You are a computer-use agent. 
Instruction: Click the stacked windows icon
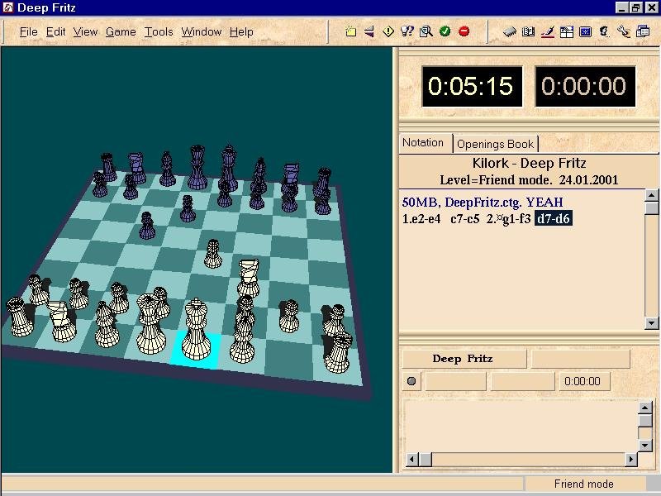coord(643,31)
